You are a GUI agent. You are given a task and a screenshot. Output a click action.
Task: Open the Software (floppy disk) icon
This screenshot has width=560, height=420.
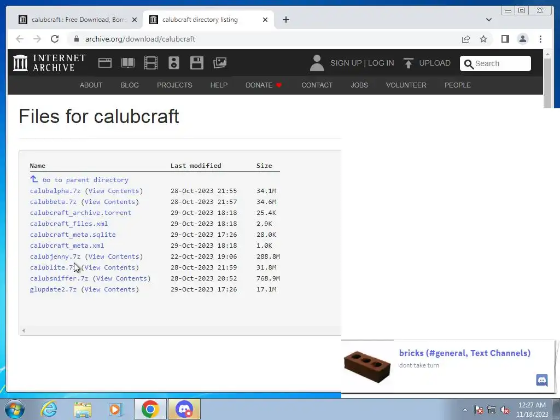click(197, 63)
